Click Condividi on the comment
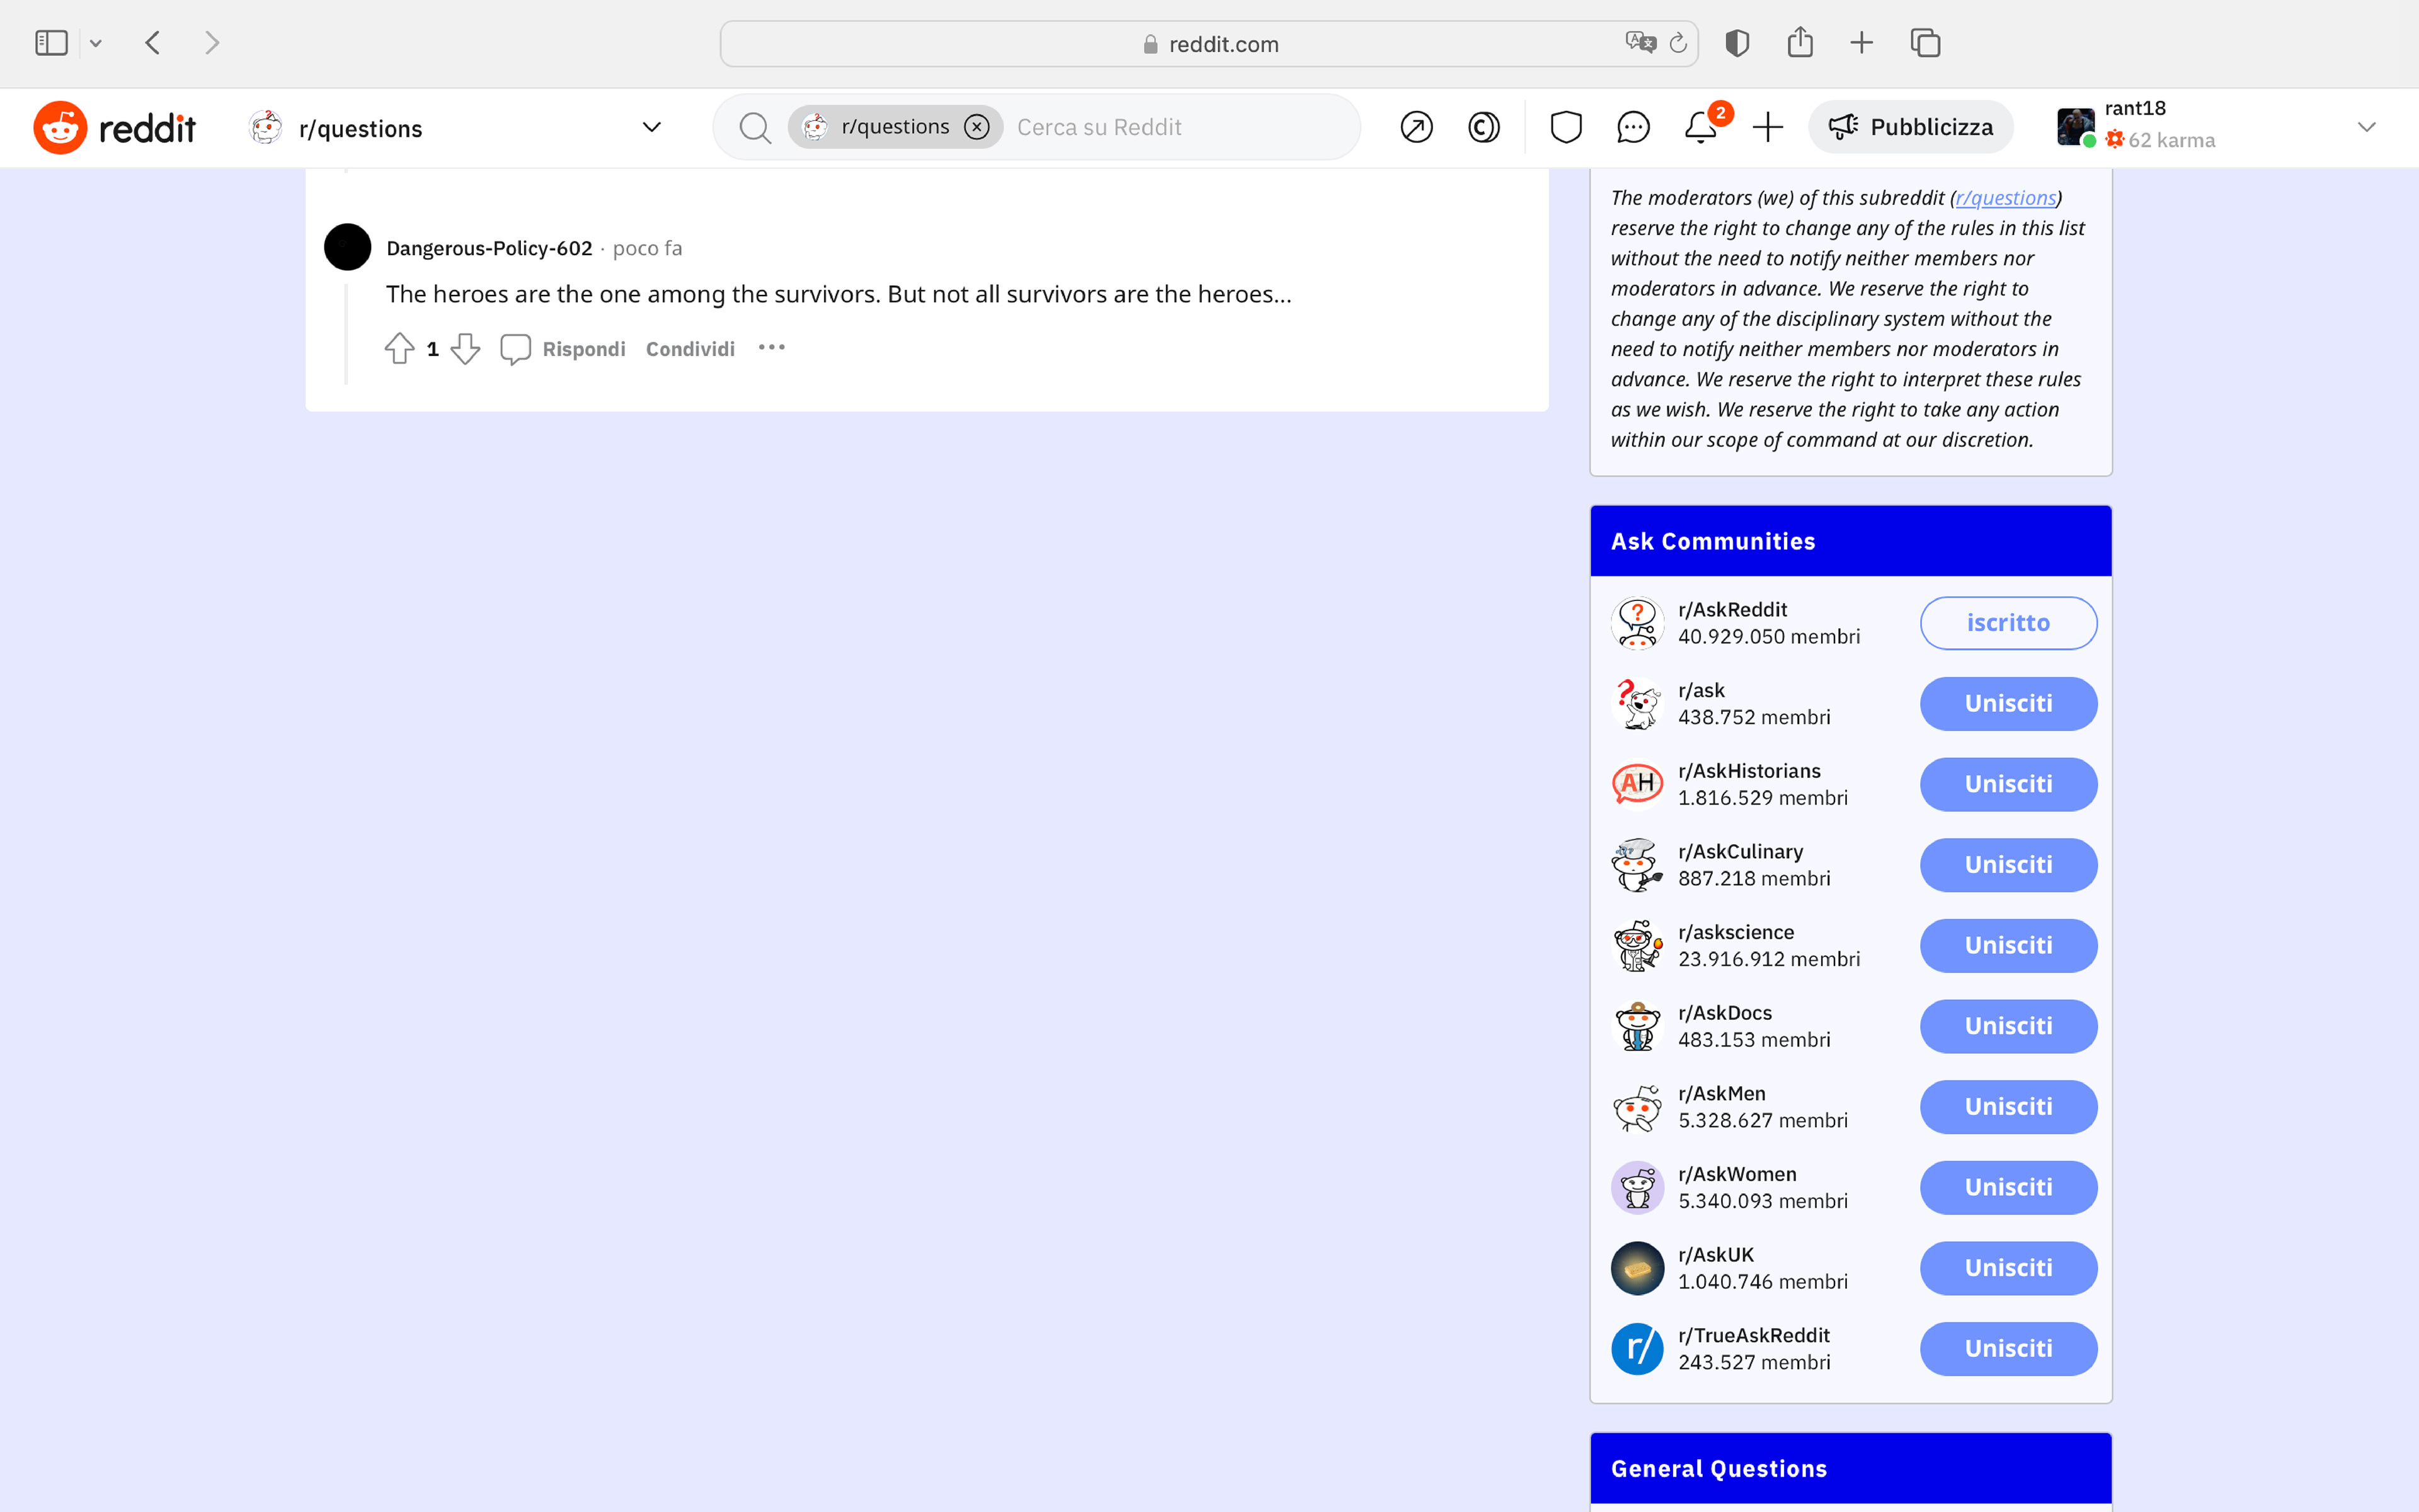2419x1512 pixels. (x=690, y=349)
